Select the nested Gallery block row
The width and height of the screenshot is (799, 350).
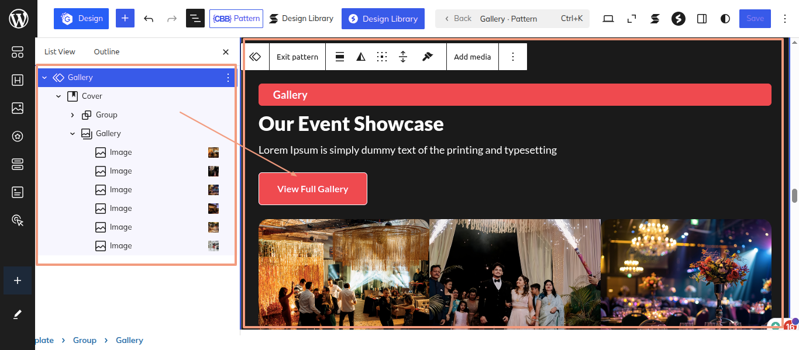(136, 133)
